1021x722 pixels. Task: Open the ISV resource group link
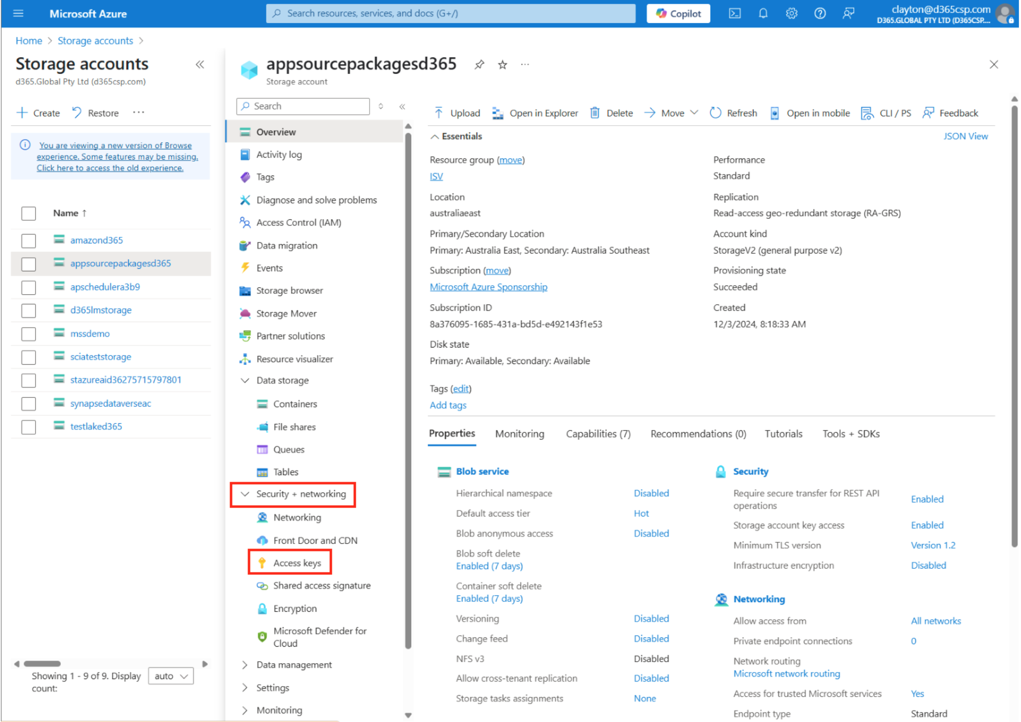(x=436, y=176)
